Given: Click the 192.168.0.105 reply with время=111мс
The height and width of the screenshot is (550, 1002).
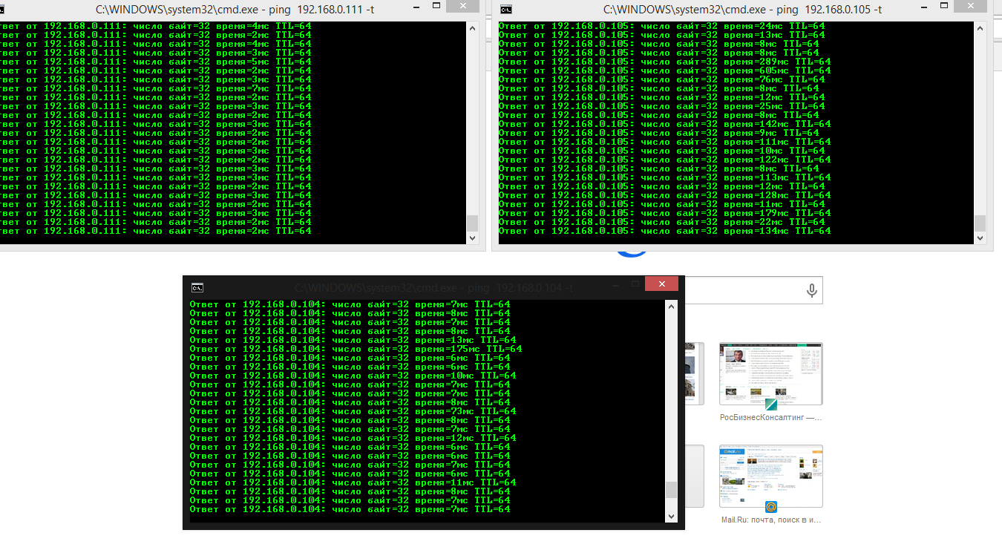Looking at the screenshot, I should pos(665,142).
